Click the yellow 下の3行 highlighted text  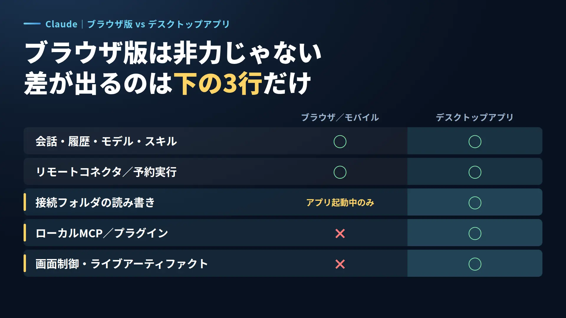point(218,84)
